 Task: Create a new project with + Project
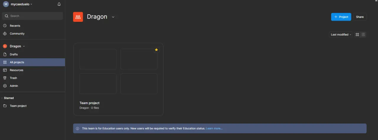[x=341, y=17]
